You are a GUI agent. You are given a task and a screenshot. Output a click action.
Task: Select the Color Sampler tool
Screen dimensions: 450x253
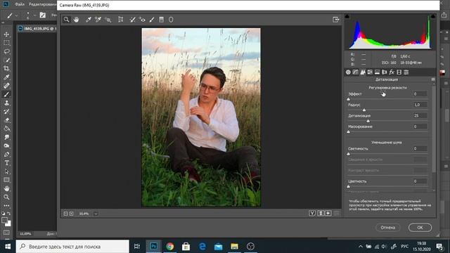(x=98, y=20)
